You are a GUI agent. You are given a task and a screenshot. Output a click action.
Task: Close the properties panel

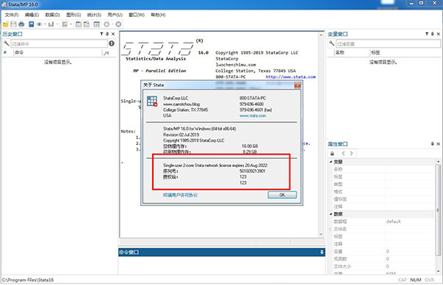pos(438,144)
